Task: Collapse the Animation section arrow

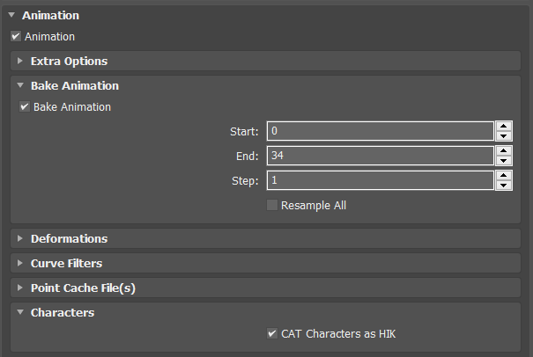Action: point(11,15)
